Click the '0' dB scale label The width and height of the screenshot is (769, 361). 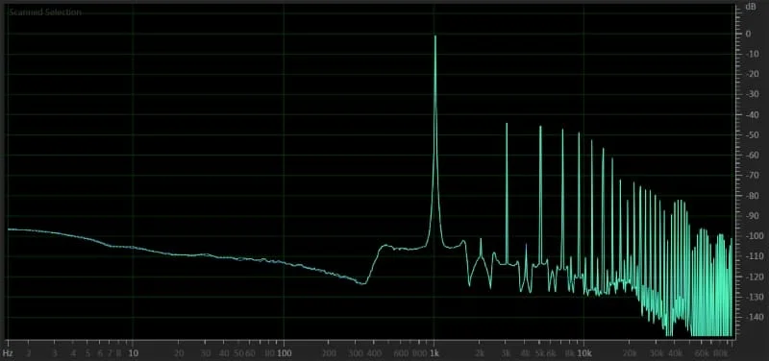point(749,34)
